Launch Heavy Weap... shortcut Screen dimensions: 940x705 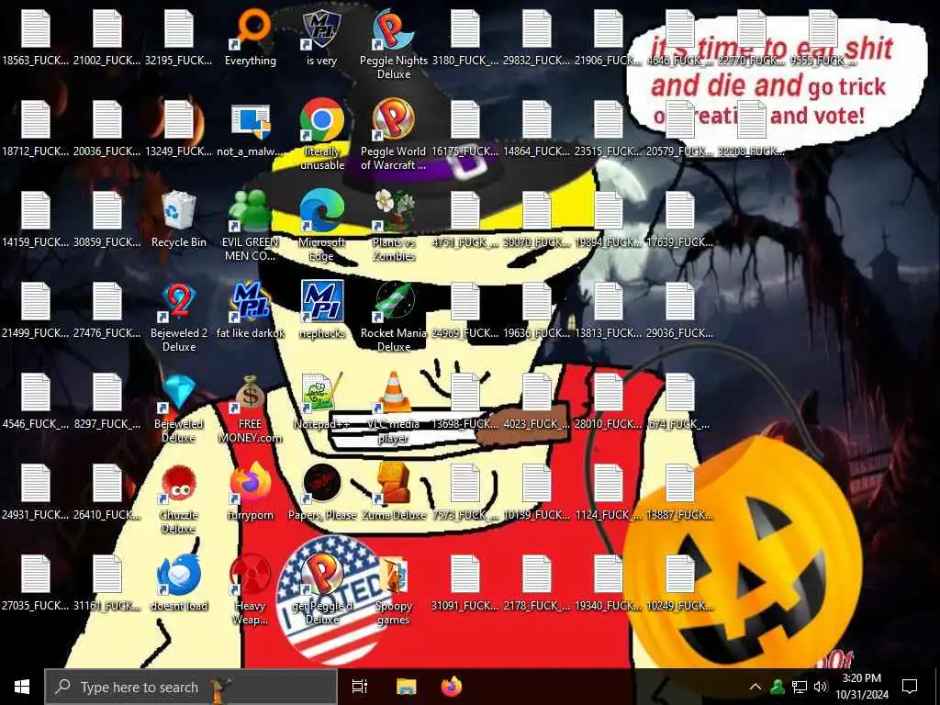(251, 589)
